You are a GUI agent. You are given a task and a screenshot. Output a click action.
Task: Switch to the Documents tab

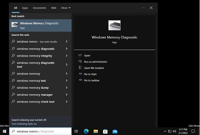coord(39,8)
